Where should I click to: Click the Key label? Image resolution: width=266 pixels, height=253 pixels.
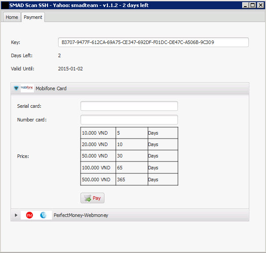(x=15, y=42)
